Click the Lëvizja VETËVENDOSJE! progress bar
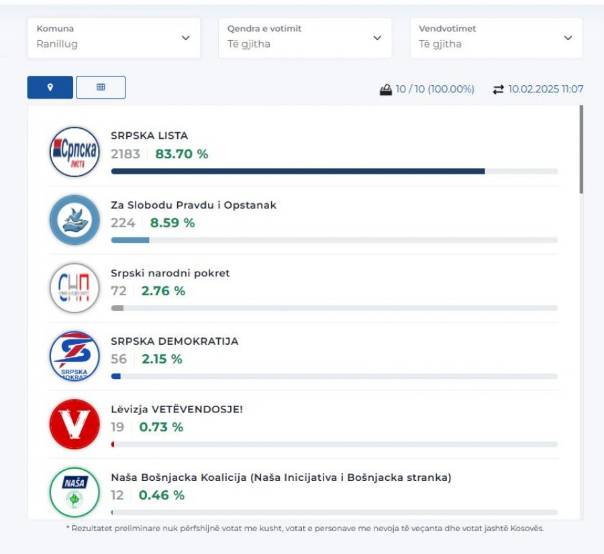This screenshot has width=604, height=554. pos(334,444)
